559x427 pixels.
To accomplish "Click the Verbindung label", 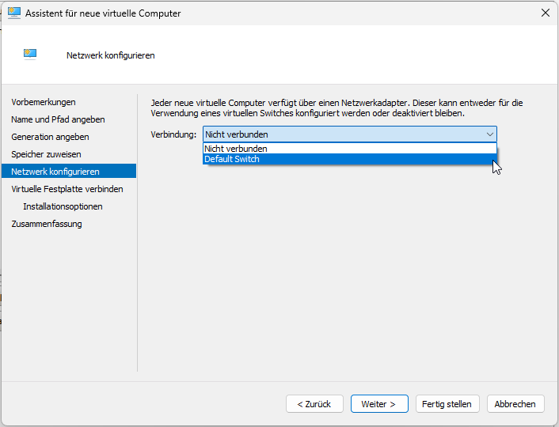I will click(x=173, y=134).
